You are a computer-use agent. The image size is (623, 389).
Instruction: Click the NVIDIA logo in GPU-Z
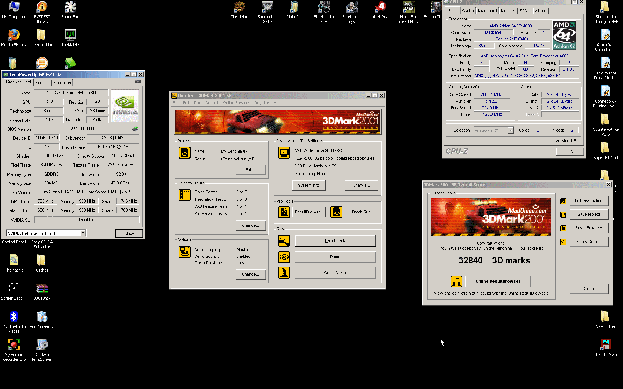(x=125, y=106)
